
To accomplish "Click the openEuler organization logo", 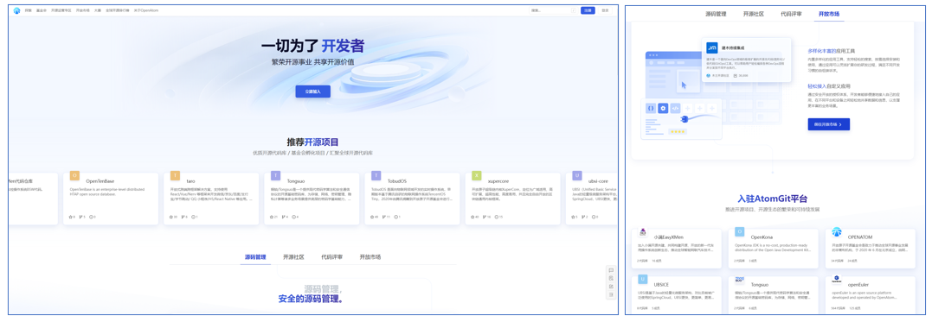I will pyautogui.click(x=837, y=280).
